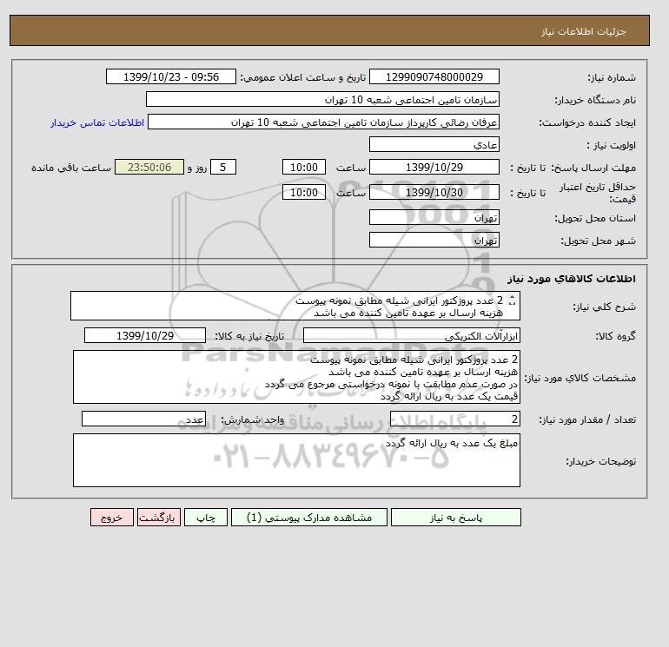This screenshot has width=669, height=647.
Task: Click the خروج exit button
Action: point(112,518)
